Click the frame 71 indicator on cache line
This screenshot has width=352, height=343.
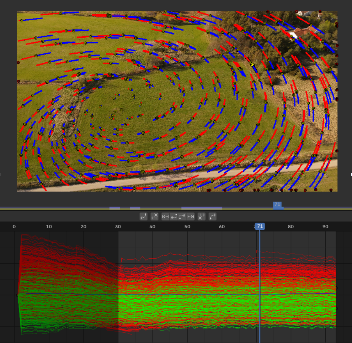(277, 205)
